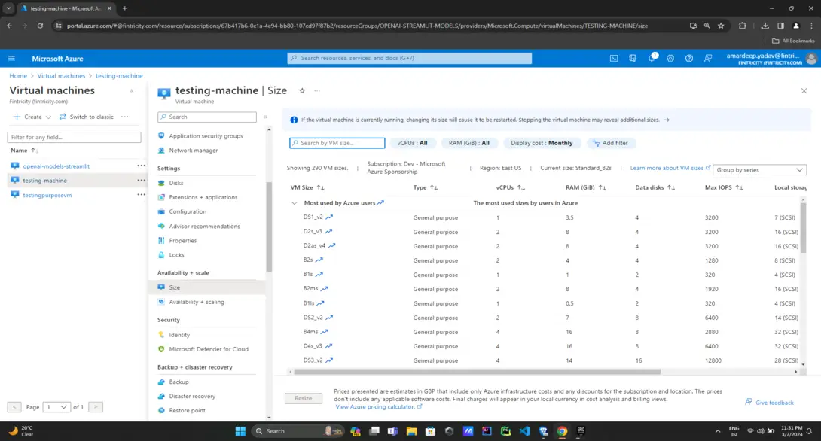This screenshot has width=821, height=441.
Task: Collapse the resource menu sidebar
Action: [x=265, y=117]
